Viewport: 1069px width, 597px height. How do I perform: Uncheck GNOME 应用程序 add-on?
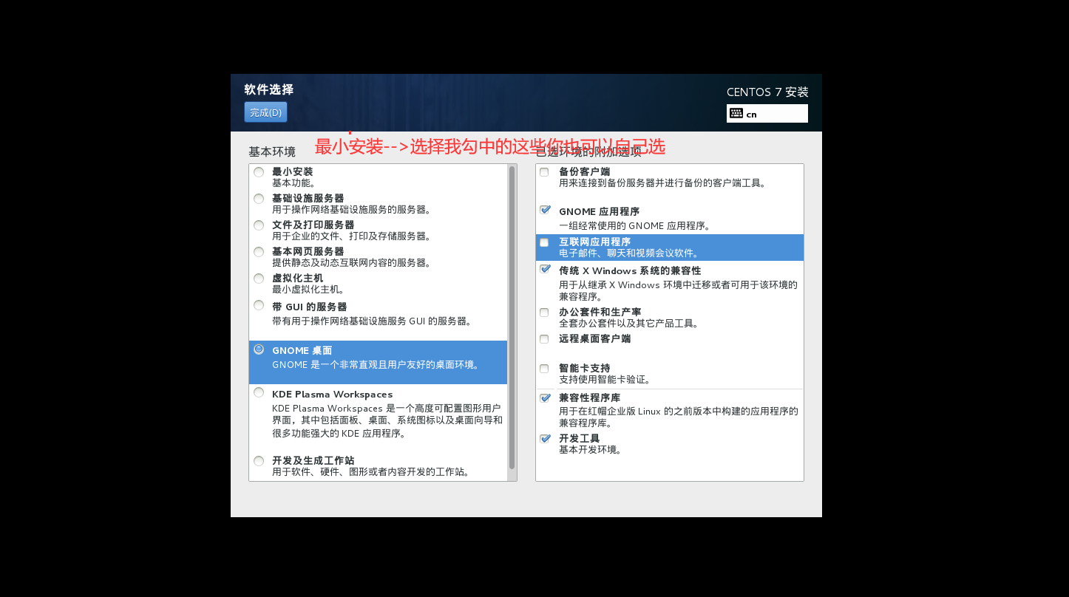pos(544,211)
